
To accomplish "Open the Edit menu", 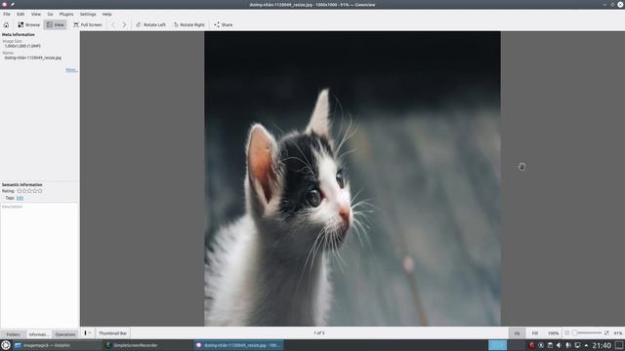I will [x=21, y=14].
